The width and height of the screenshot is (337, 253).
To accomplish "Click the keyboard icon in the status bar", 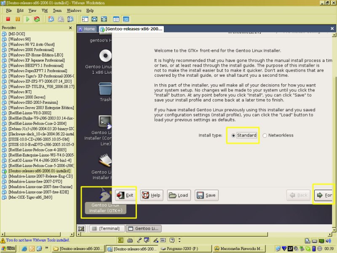I will pyautogui.click(x=130, y=240).
